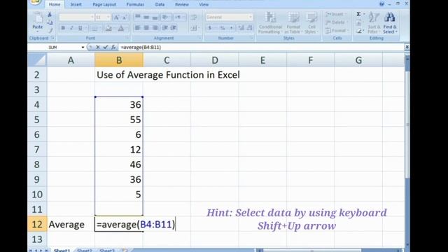Click the Center text alignment icon
Screen dimensions: 448x252
pyautogui.click(x=146, y=28)
